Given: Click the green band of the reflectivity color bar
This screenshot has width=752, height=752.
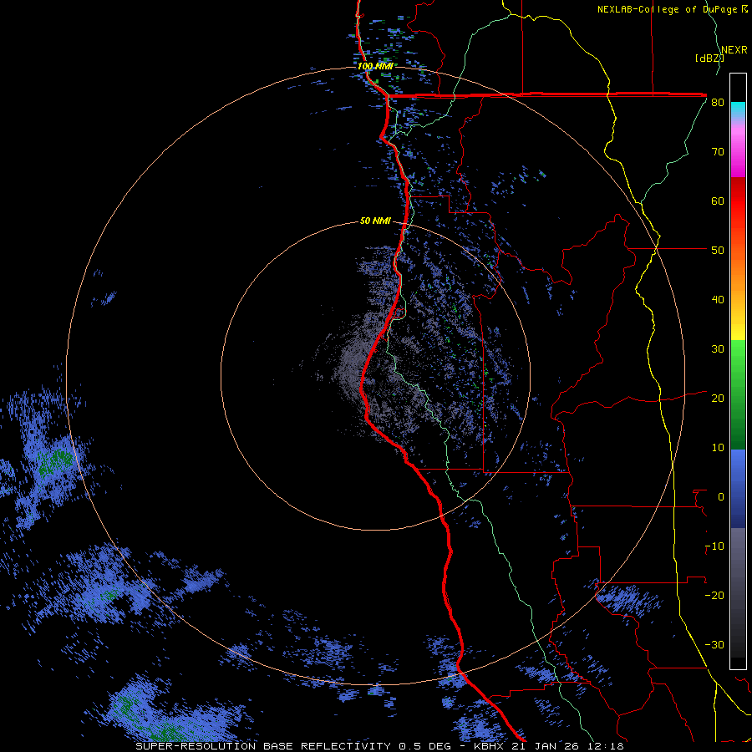Looking at the screenshot, I should 738,394.
